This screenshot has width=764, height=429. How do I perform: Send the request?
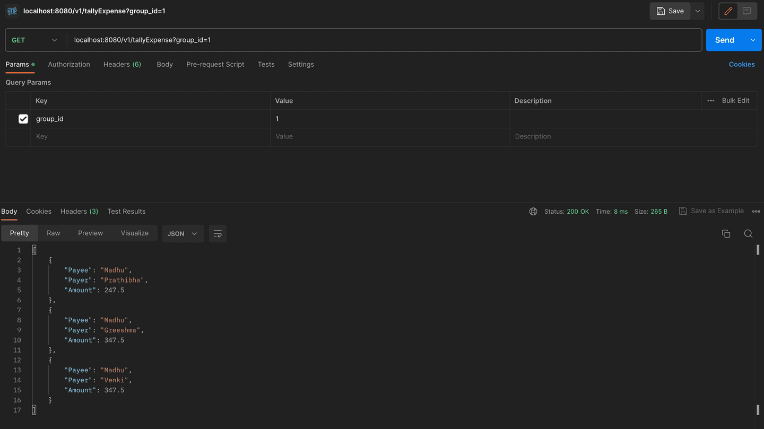point(725,40)
